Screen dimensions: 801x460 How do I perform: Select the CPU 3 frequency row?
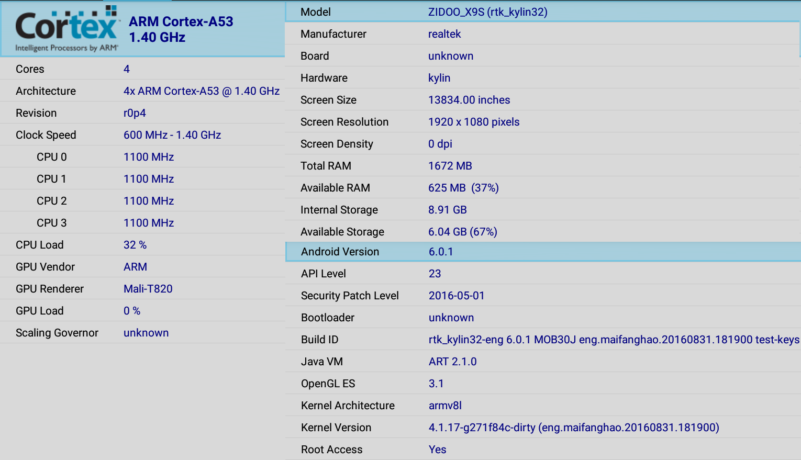coord(142,223)
